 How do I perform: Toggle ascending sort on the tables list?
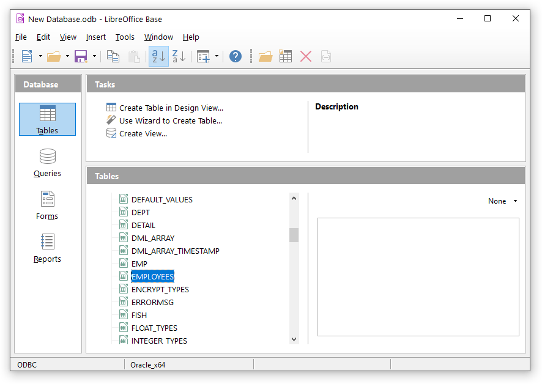[x=158, y=56]
